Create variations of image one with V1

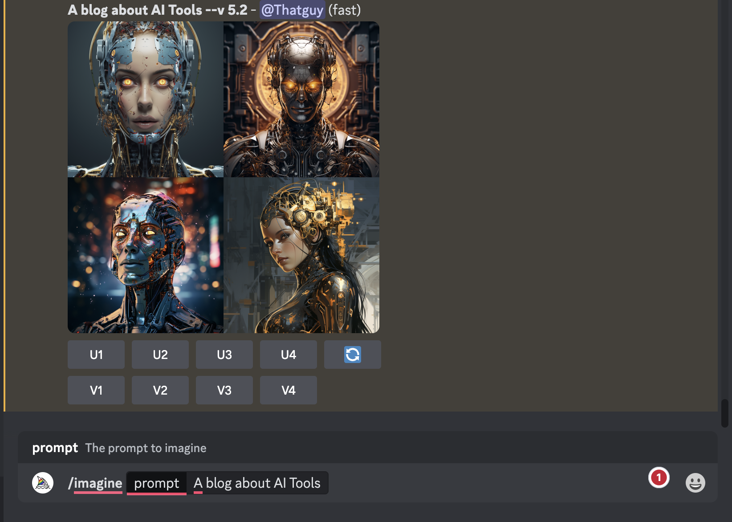click(96, 390)
